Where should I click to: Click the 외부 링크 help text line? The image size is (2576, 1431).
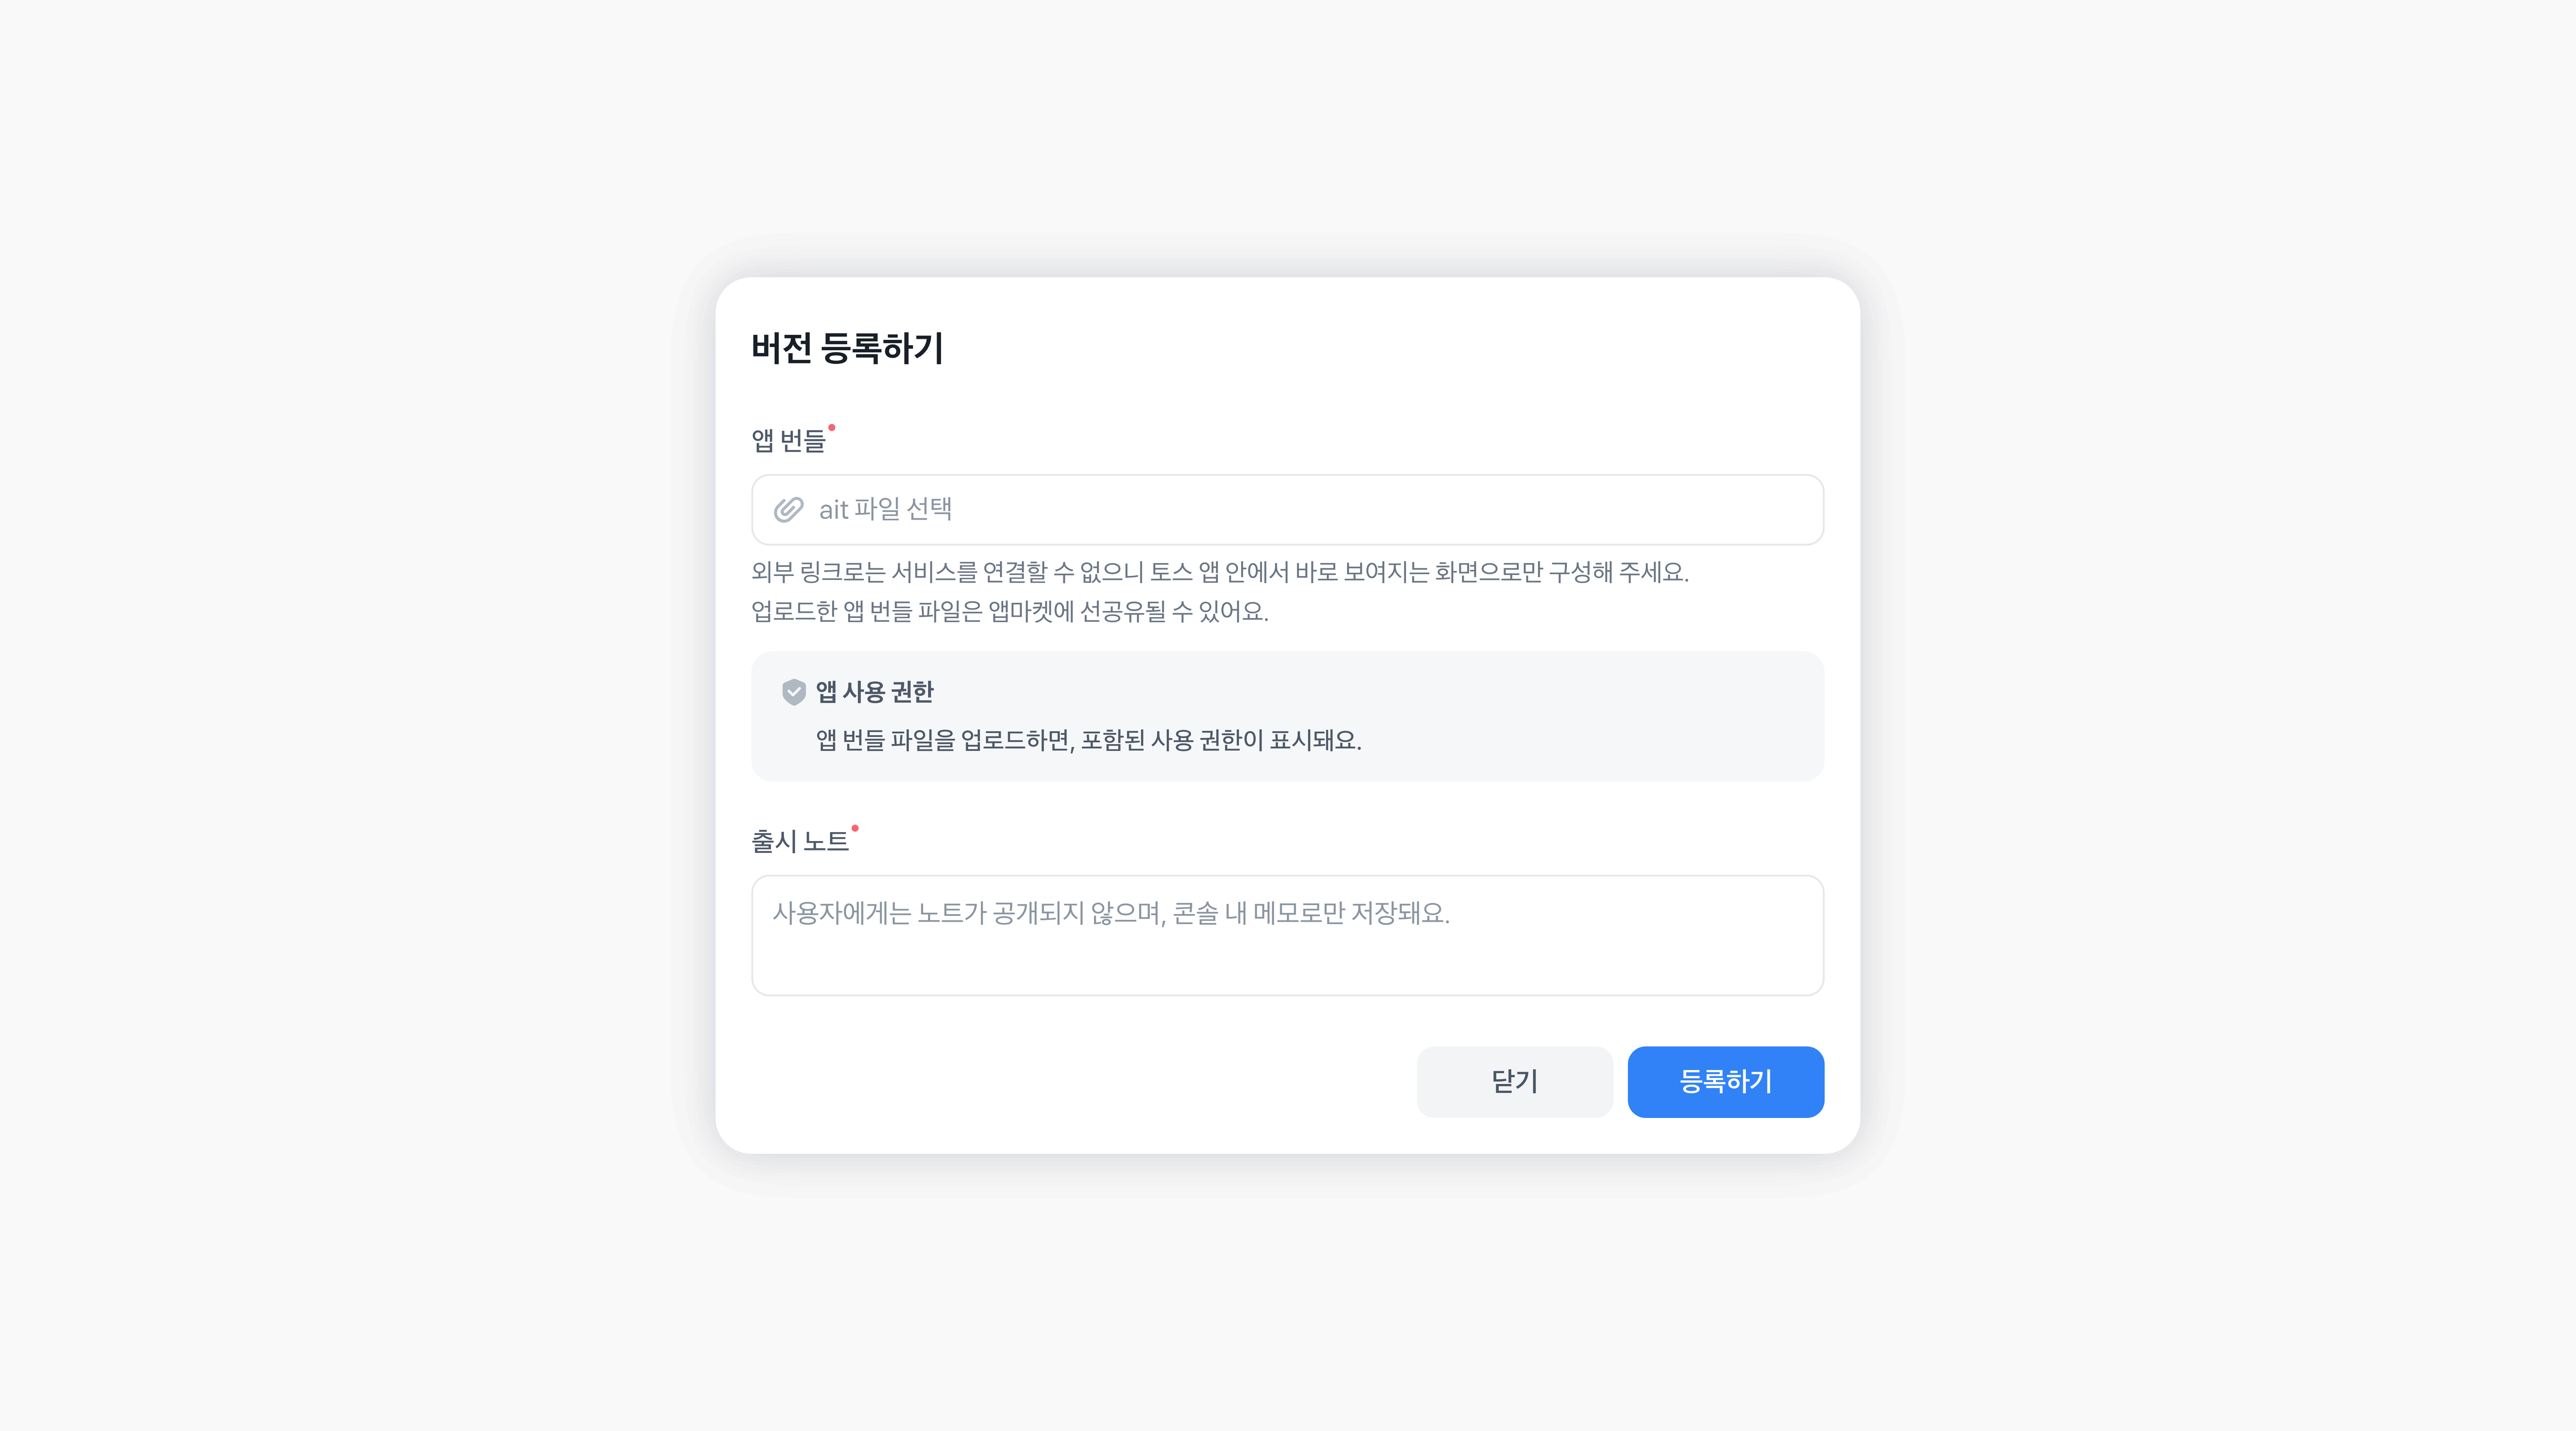[1219, 572]
